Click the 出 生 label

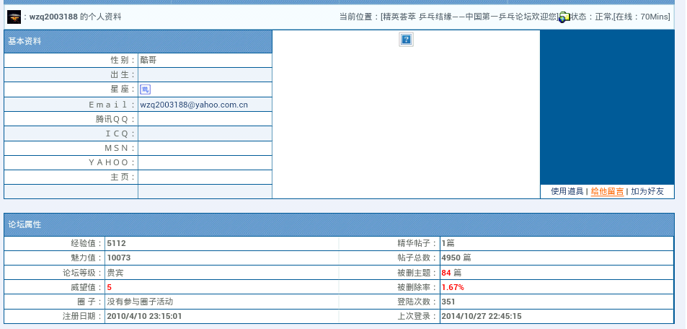click(x=123, y=75)
